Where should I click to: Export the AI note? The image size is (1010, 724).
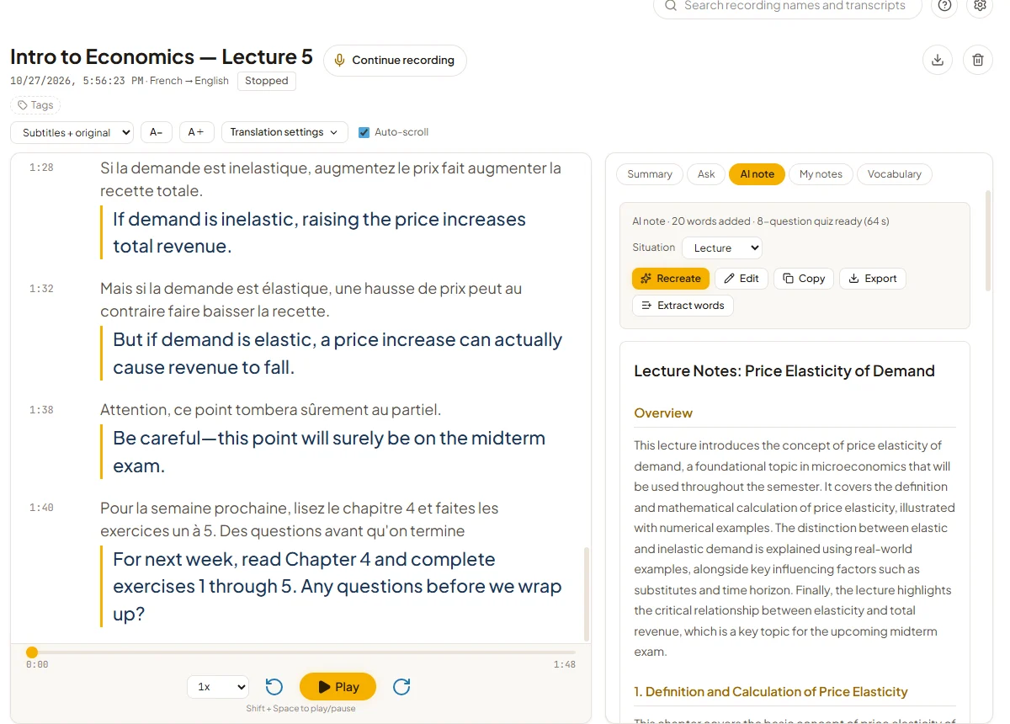pyautogui.click(x=873, y=279)
